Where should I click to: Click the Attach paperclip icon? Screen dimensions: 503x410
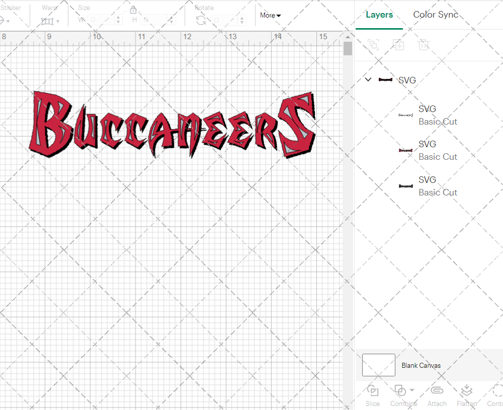pyautogui.click(x=437, y=391)
